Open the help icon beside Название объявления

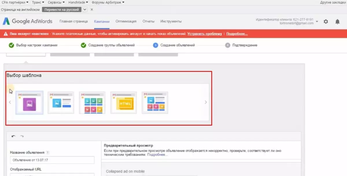[48, 153]
